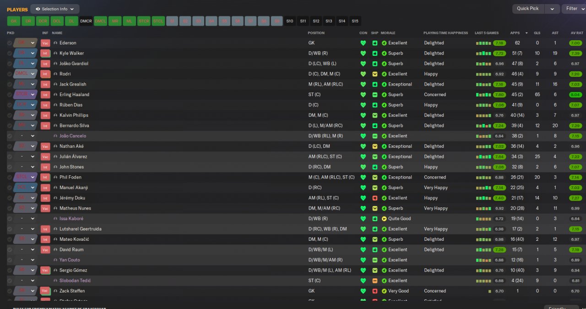
Task: Select the GK position slot
Action: click(14, 21)
